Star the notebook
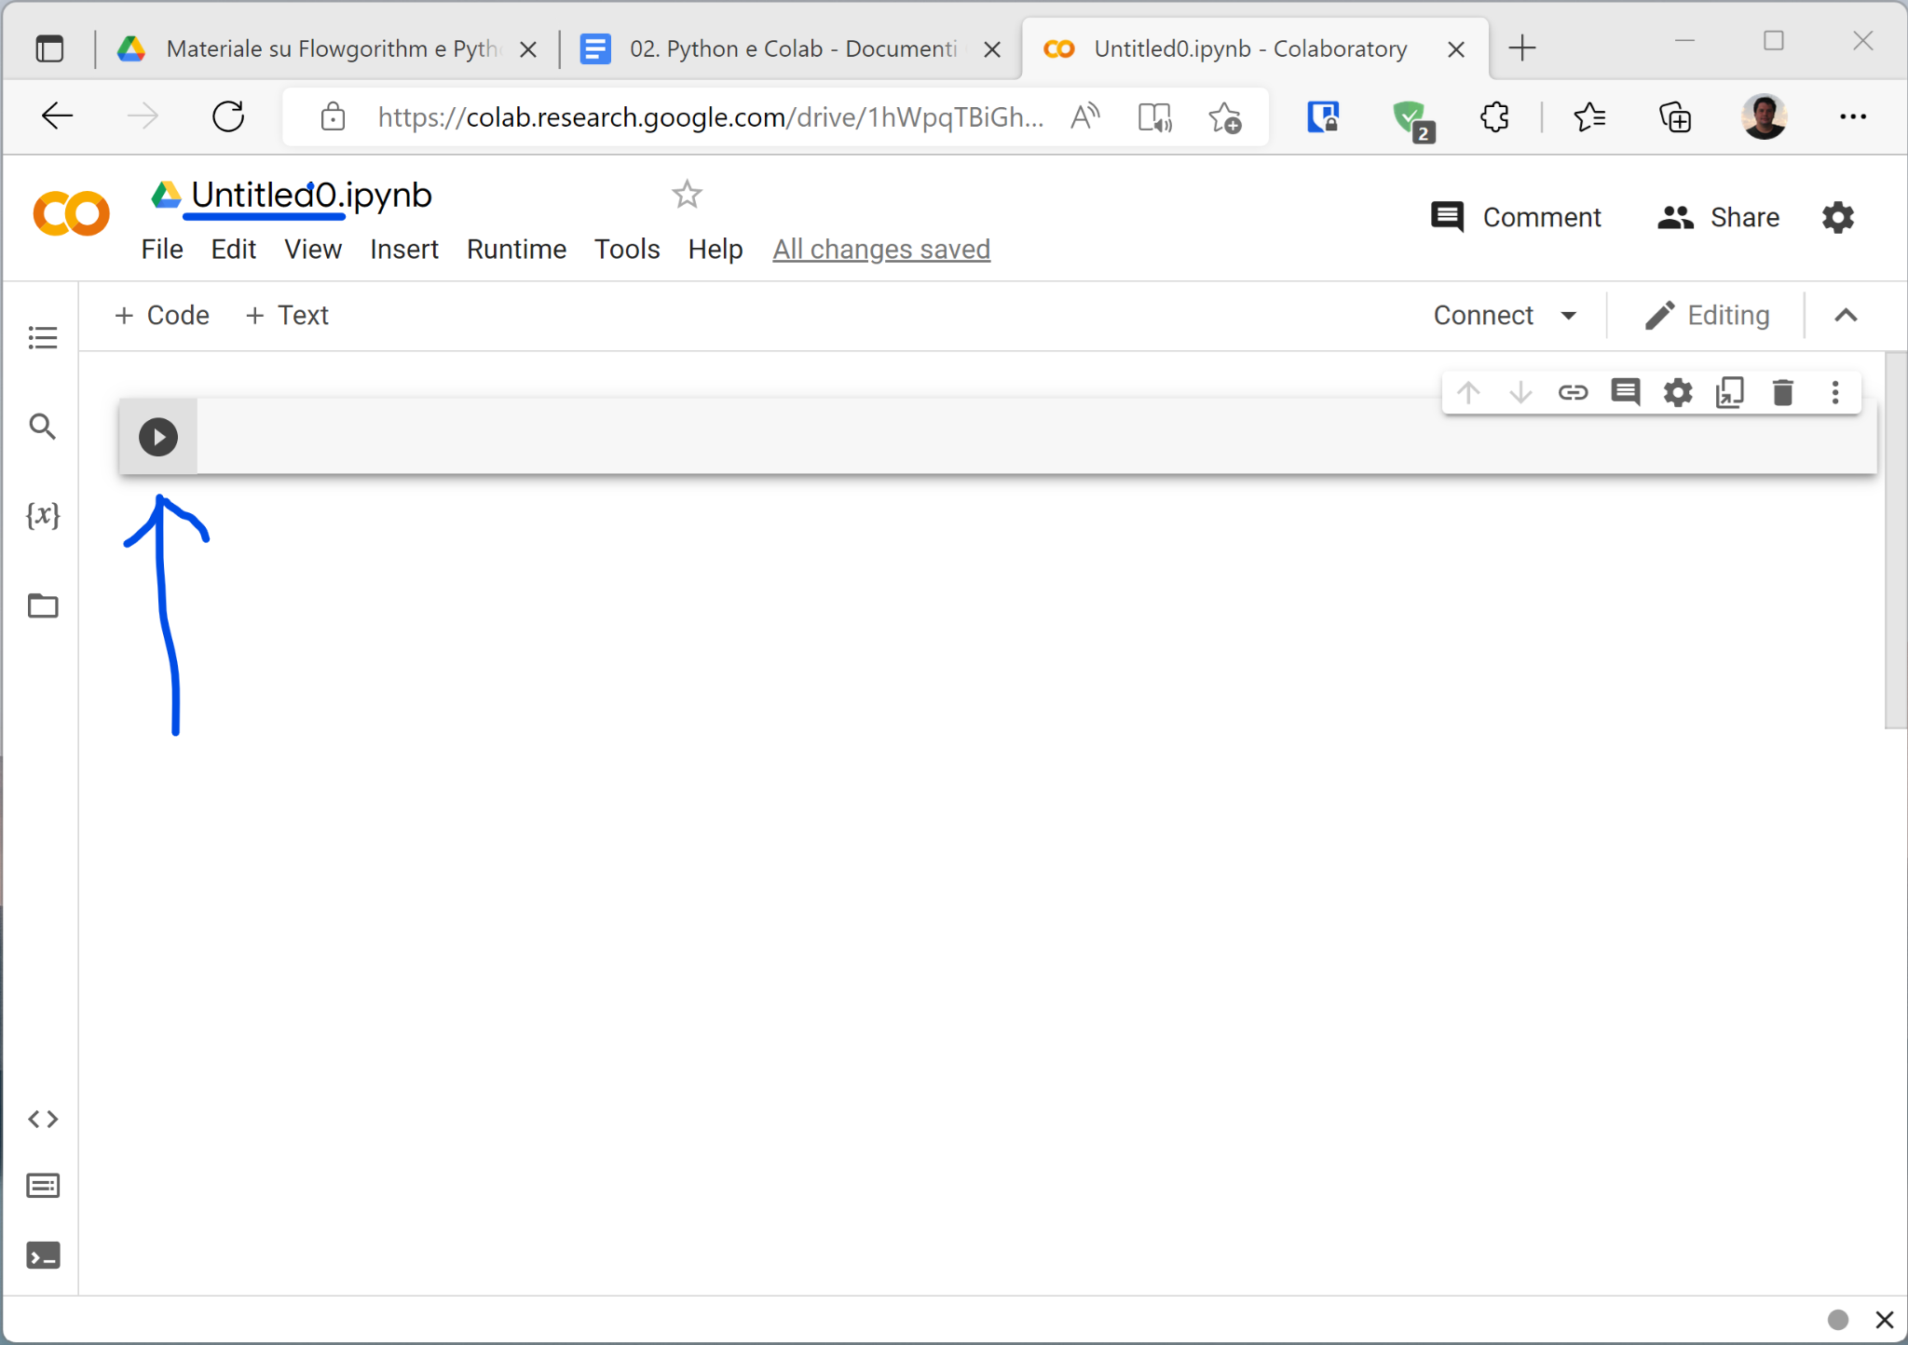The height and width of the screenshot is (1345, 1908). (687, 194)
